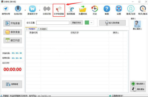Switch to the 文本显示 tab
This screenshot has height=97, width=148.
point(42,29)
